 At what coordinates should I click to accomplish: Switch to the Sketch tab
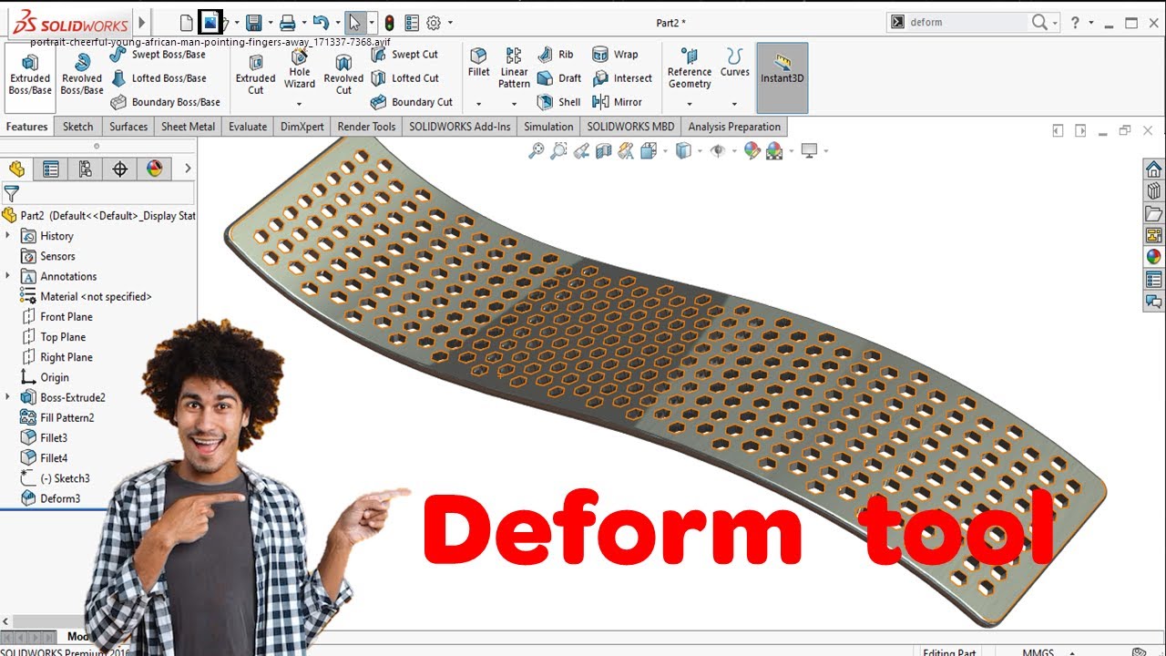(77, 127)
